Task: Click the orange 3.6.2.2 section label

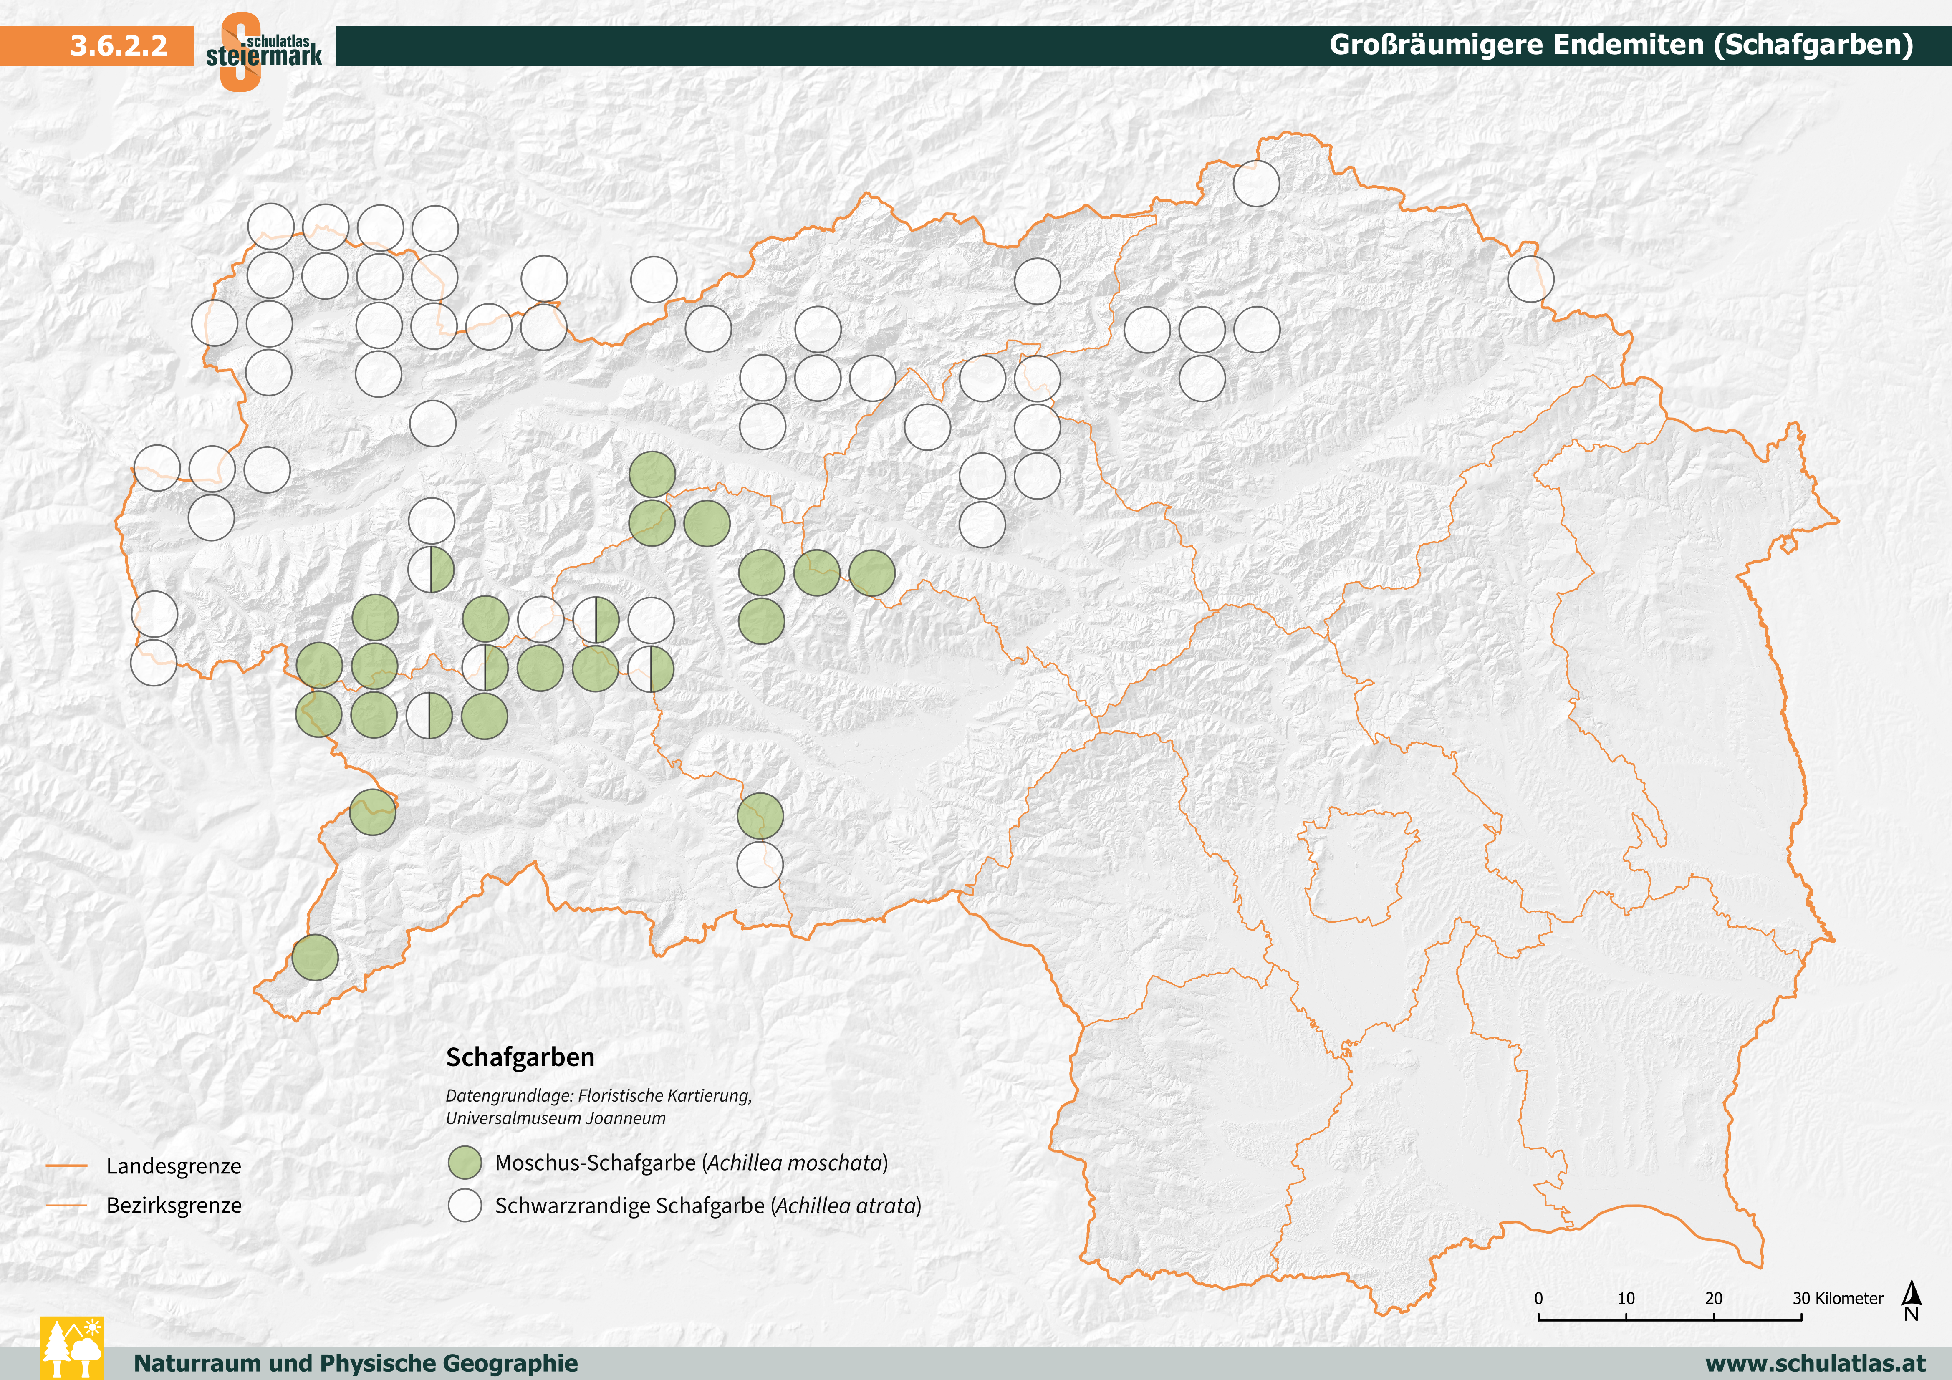Action: click(x=118, y=45)
